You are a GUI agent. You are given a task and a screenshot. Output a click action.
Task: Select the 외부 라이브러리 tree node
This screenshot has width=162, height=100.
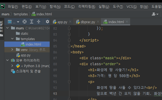[x=27, y=60]
